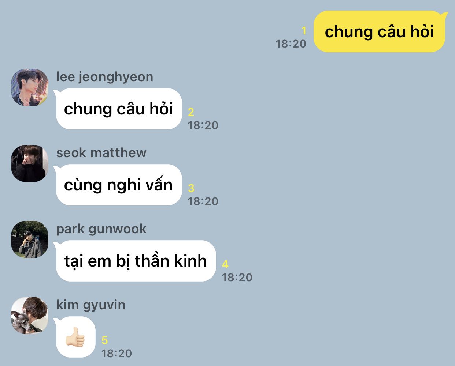Select lee jeonghyeon's "chung câu hỏi" message

coord(118,109)
